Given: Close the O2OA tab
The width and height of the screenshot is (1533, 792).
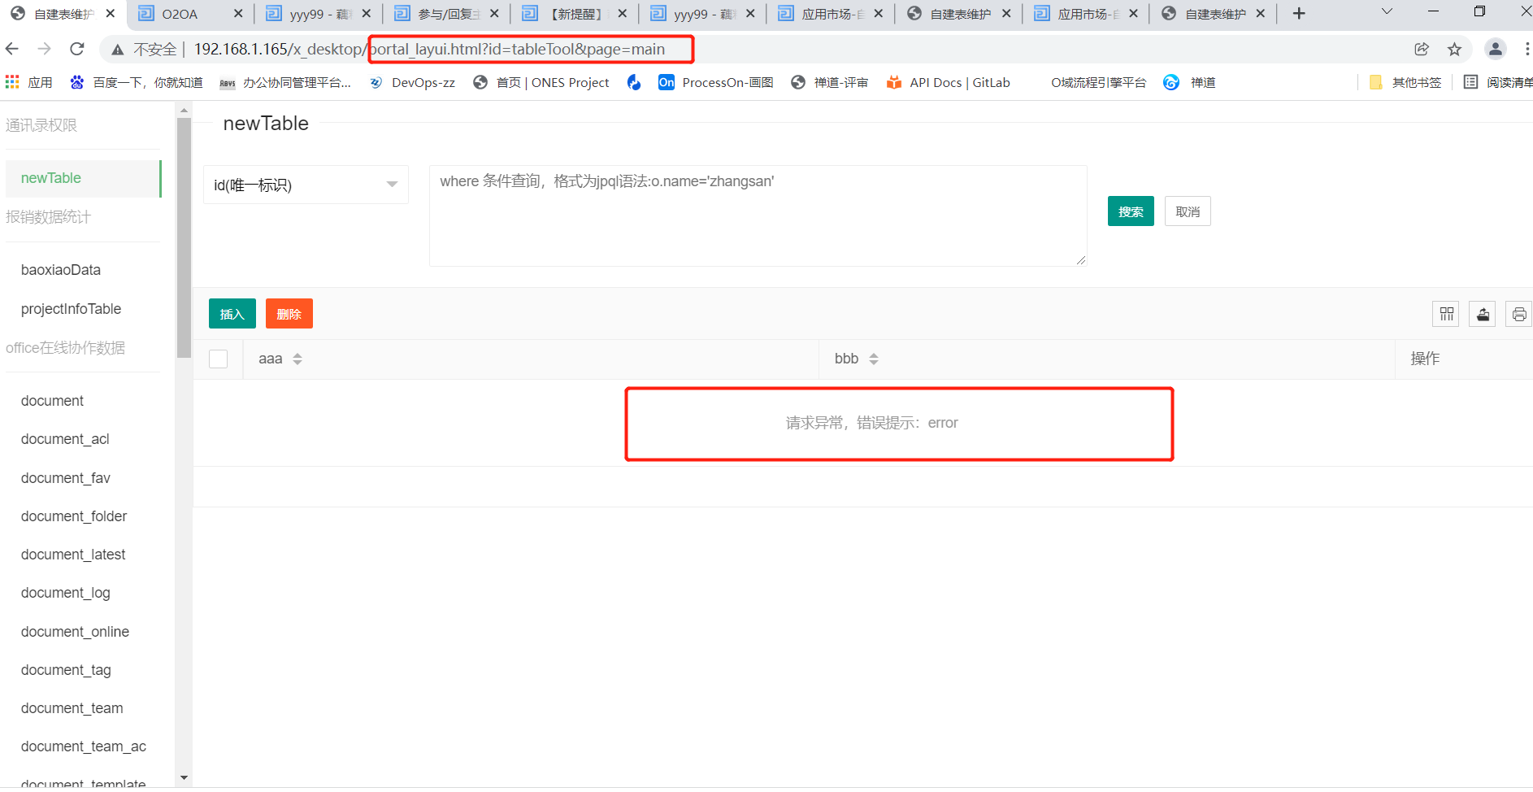Looking at the screenshot, I should pos(238,14).
